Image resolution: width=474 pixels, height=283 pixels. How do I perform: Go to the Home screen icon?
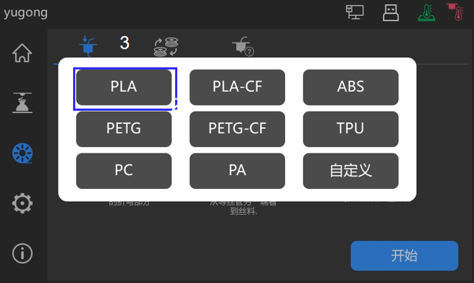click(x=22, y=53)
